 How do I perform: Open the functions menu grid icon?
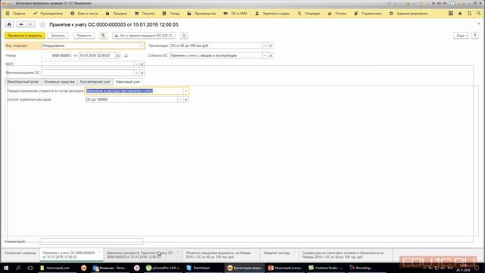(451, 14)
